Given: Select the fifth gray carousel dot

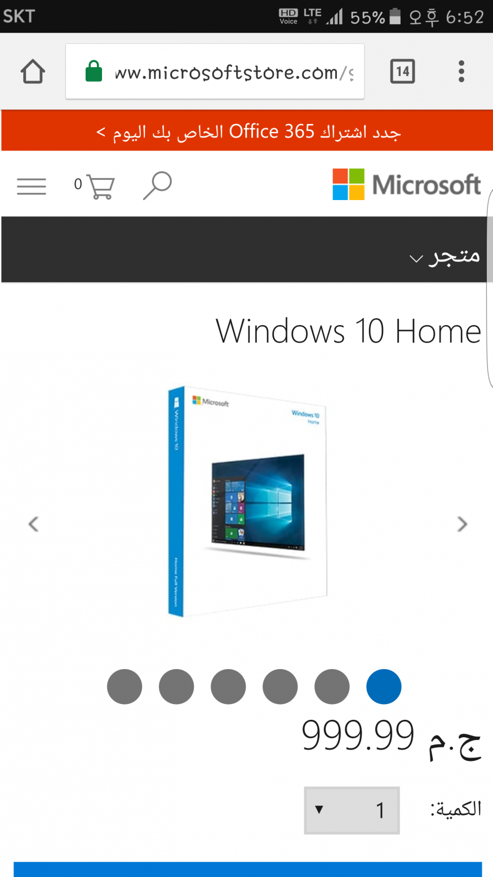Looking at the screenshot, I should (x=332, y=686).
